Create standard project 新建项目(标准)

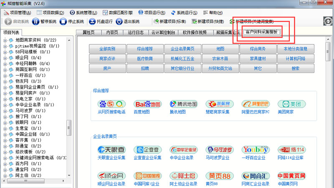pos(170,22)
